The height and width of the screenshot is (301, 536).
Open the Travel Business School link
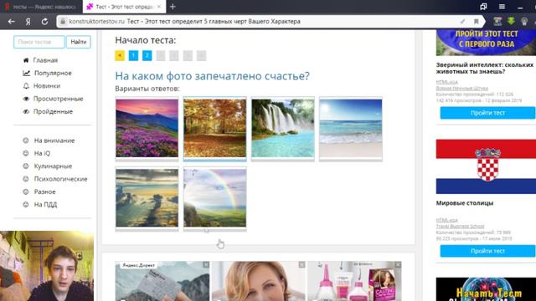click(x=460, y=227)
